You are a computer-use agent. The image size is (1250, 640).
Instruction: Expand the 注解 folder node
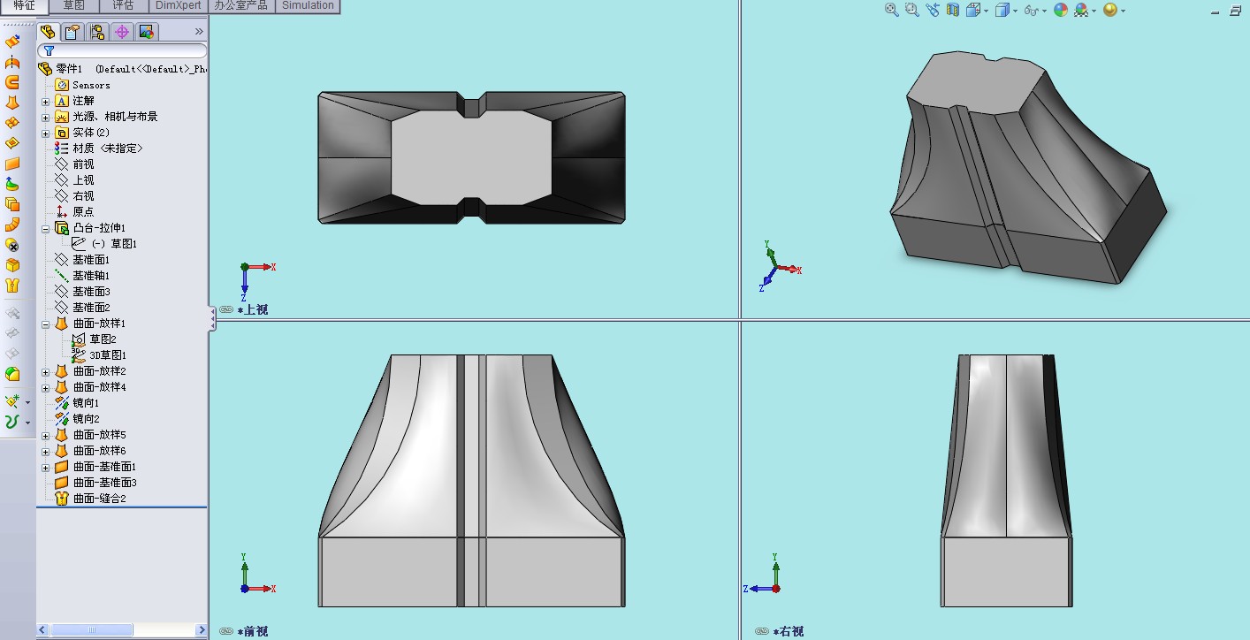point(46,101)
